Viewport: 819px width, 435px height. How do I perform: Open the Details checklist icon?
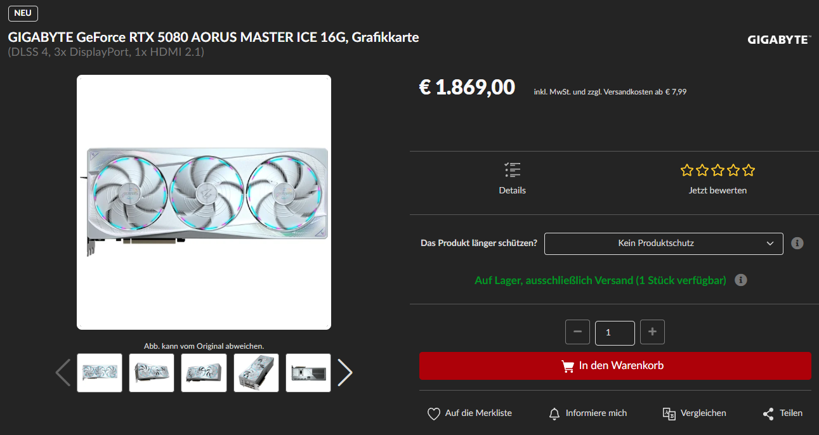(x=513, y=170)
